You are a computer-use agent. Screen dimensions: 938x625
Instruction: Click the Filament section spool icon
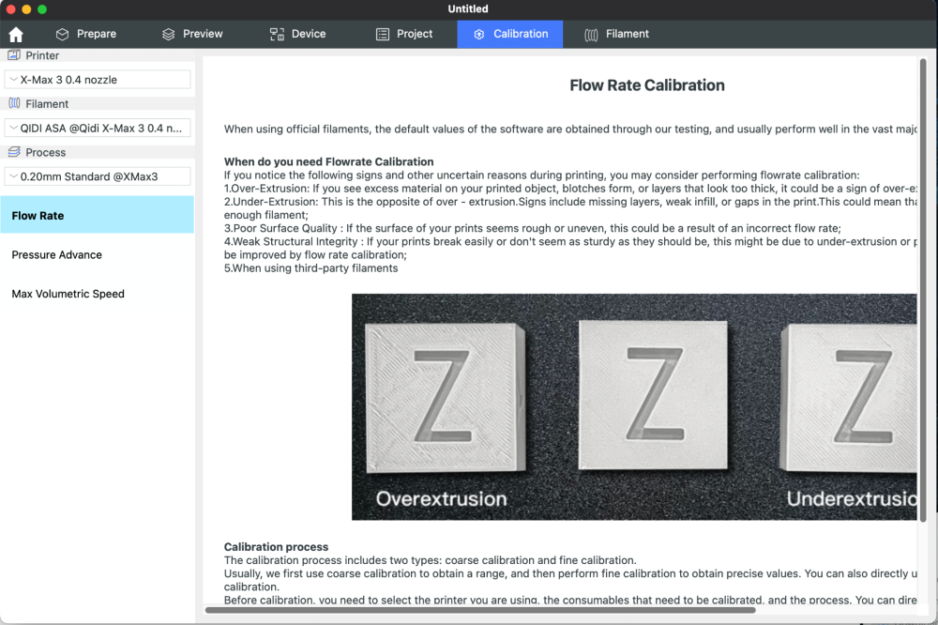tap(14, 103)
